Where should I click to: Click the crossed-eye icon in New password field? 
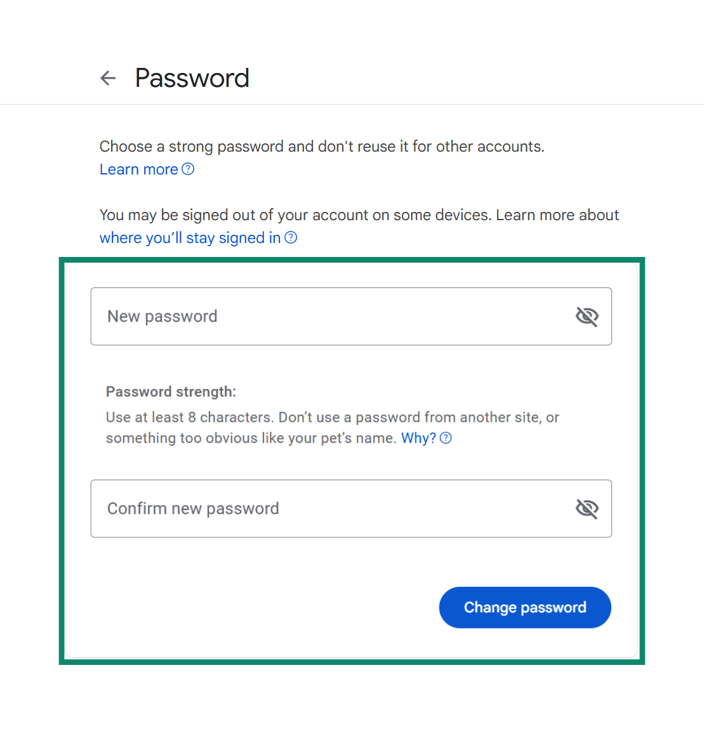(587, 316)
